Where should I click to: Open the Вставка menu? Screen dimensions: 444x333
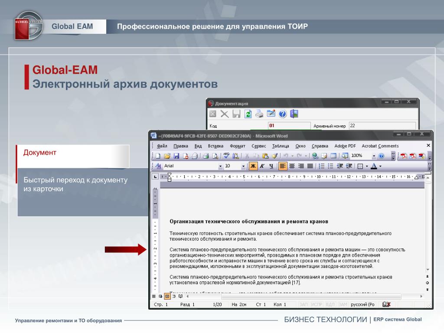[215, 146]
